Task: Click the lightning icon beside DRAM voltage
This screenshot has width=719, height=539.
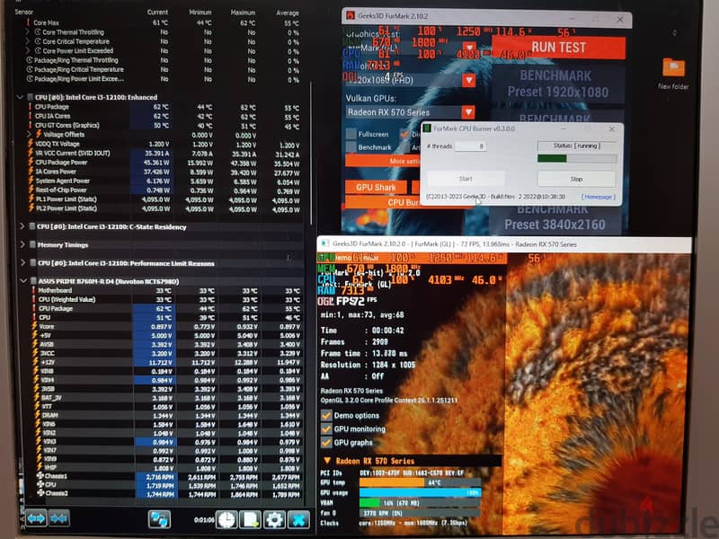Action: coord(37,415)
